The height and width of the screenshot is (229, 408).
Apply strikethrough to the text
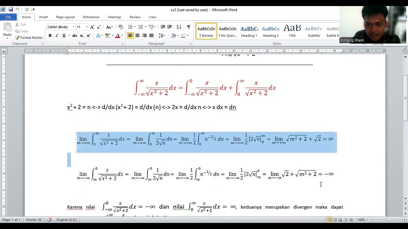[75, 36]
